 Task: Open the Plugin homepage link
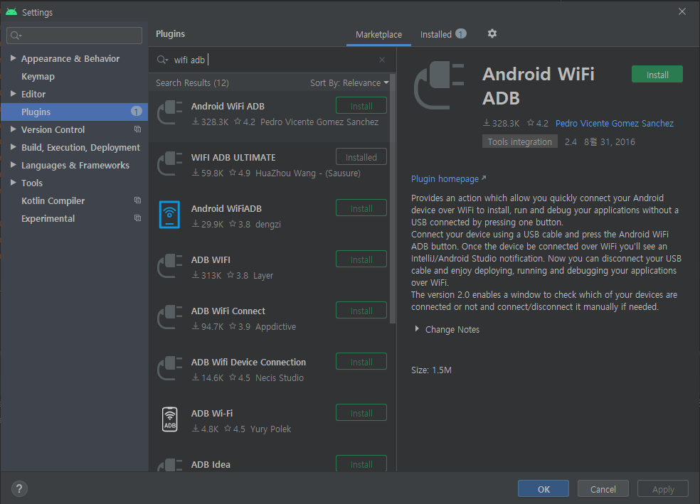pyautogui.click(x=448, y=179)
